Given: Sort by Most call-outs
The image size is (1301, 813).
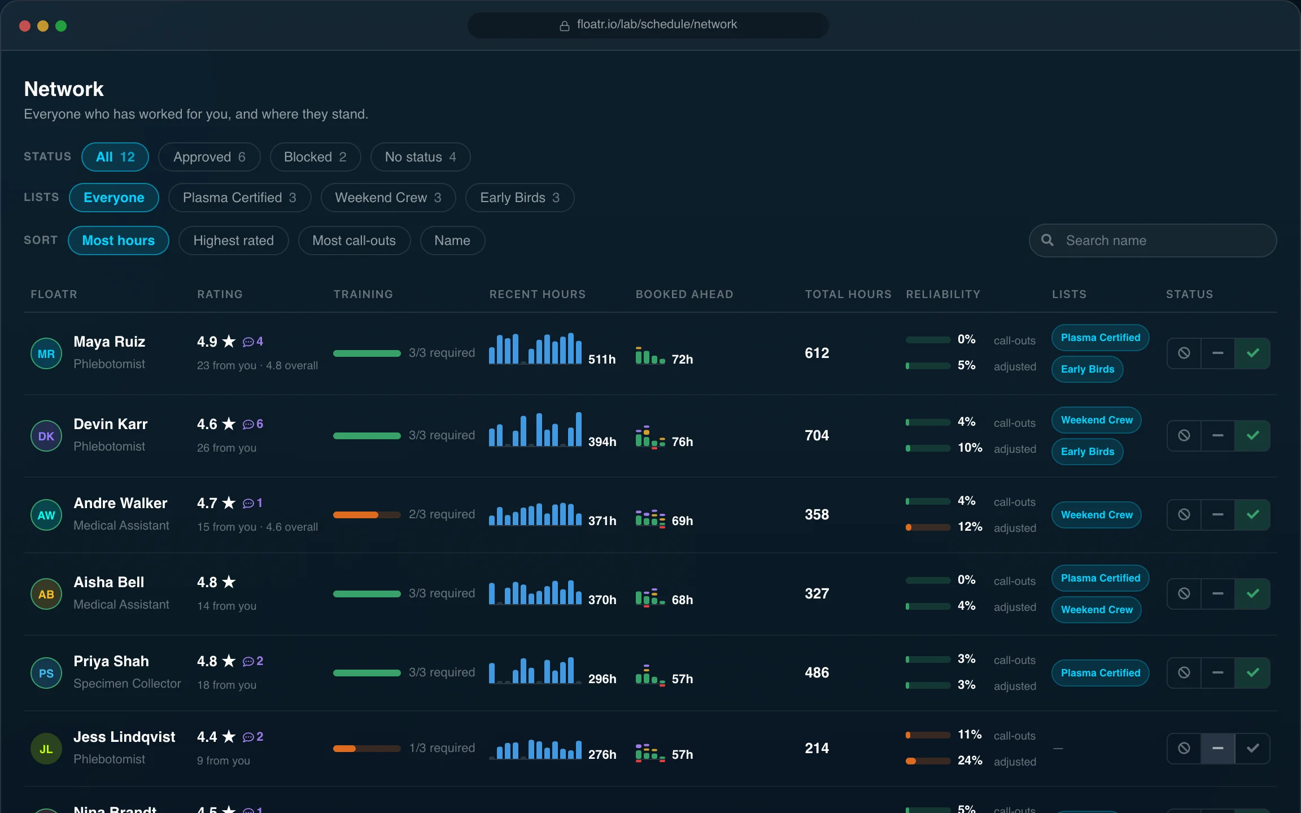Looking at the screenshot, I should pyautogui.click(x=354, y=241).
